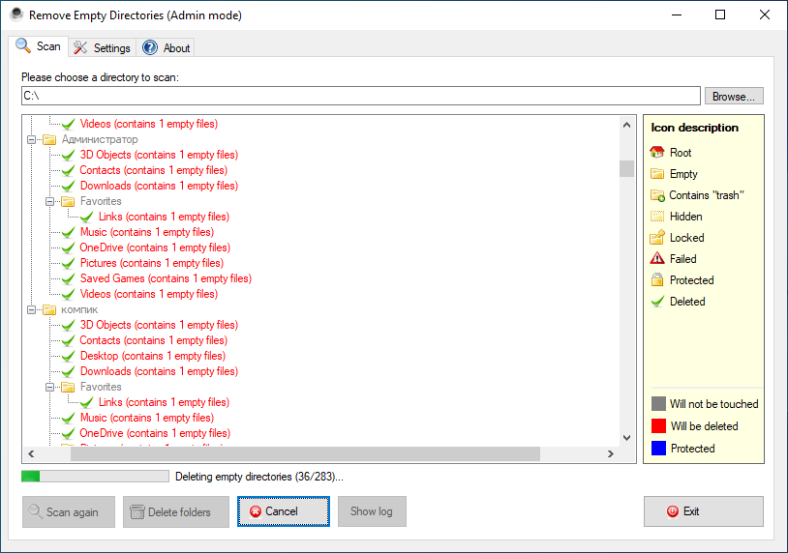Collapse the компик folder node
Image resolution: width=788 pixels, height=553 pixels.
coord(31,309)
